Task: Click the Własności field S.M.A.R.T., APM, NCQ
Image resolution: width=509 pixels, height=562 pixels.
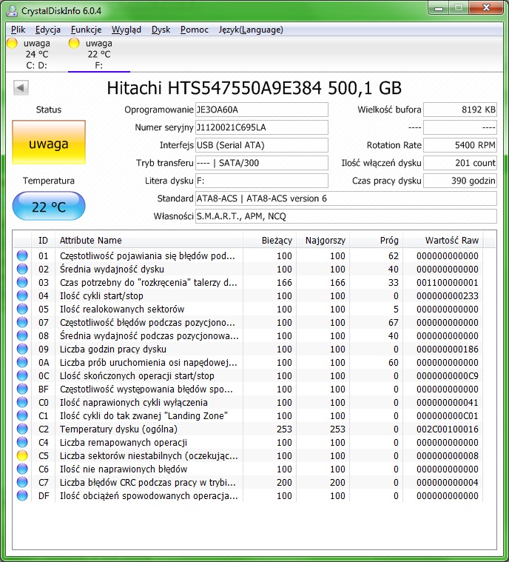Action: pos(346,216)
